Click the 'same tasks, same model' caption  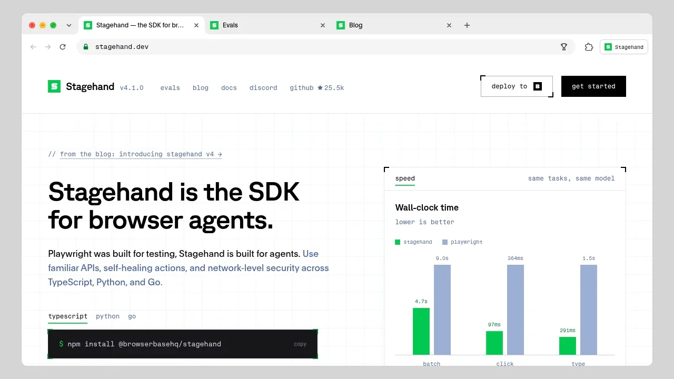571,178
